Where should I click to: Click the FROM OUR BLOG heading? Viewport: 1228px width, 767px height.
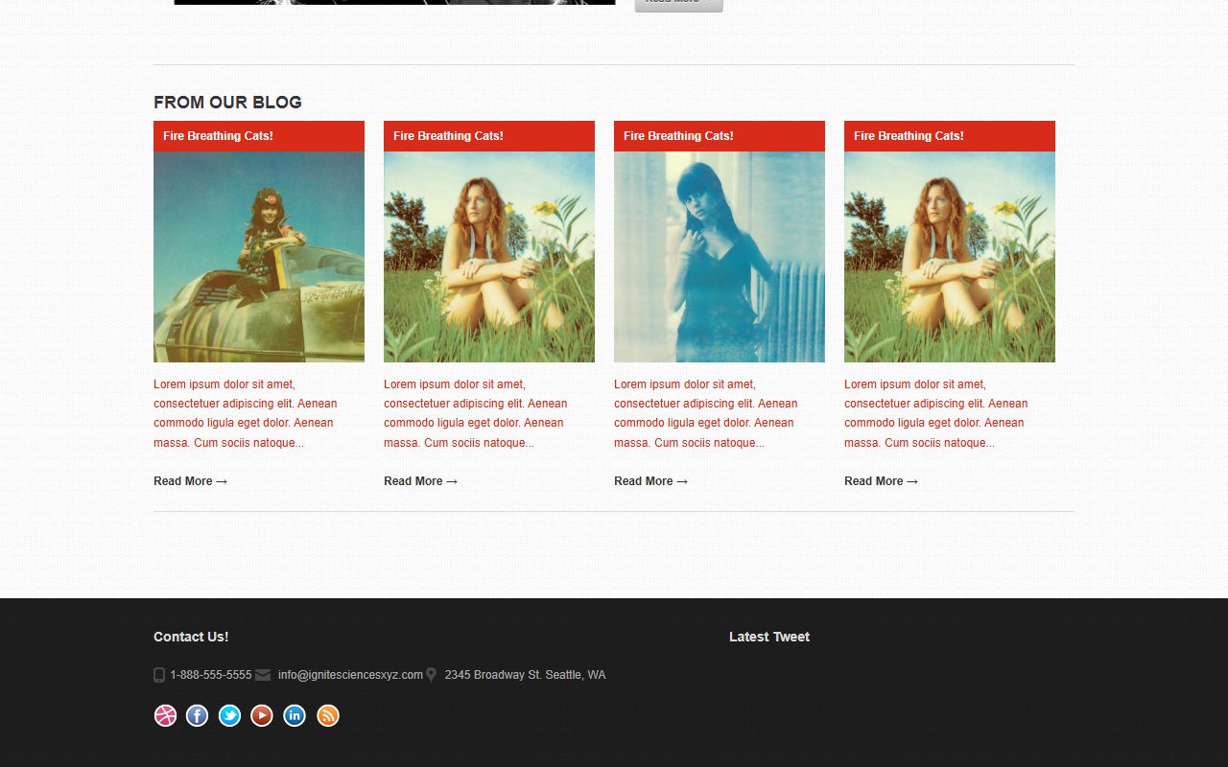coord(227,103)
